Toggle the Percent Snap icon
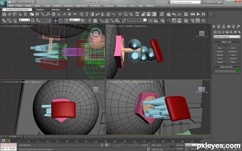 [112, 21]
